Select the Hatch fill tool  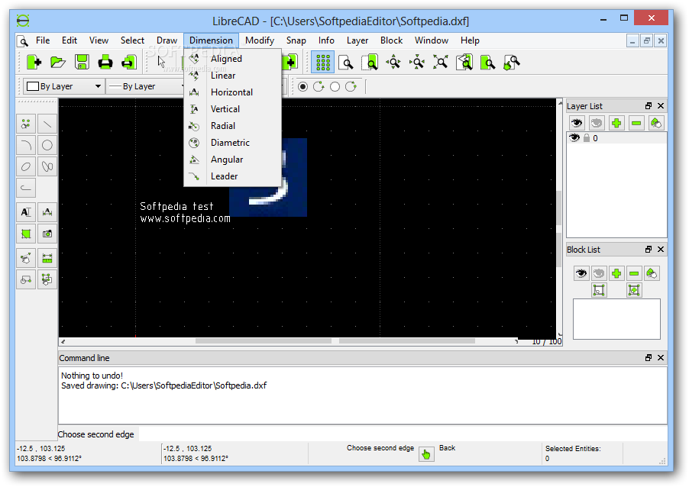[x=26, y=233]
